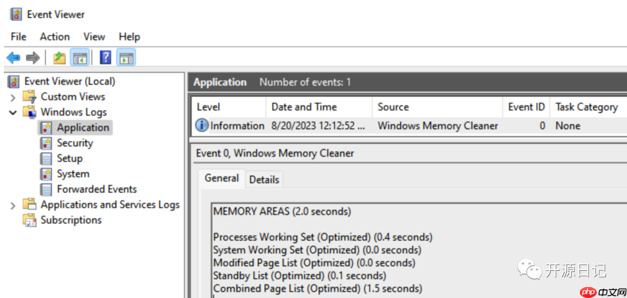Click the Up One Level folder icon

(59, 58)
